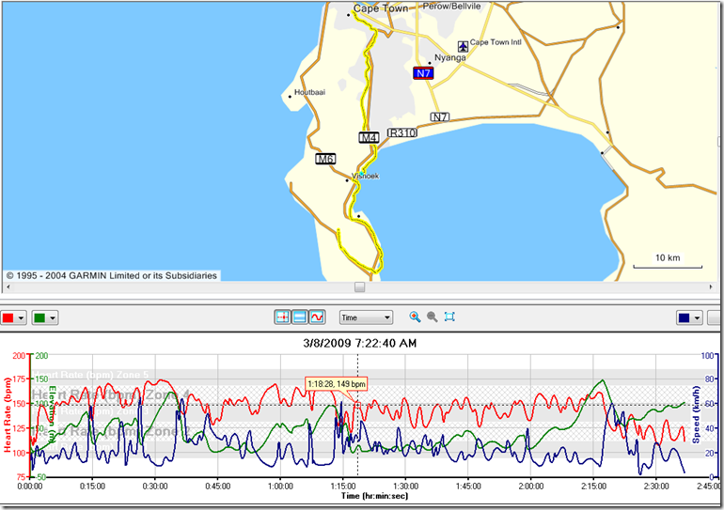
Task: Click the Heart Rate (bpm) axis label
Action: 7,415
